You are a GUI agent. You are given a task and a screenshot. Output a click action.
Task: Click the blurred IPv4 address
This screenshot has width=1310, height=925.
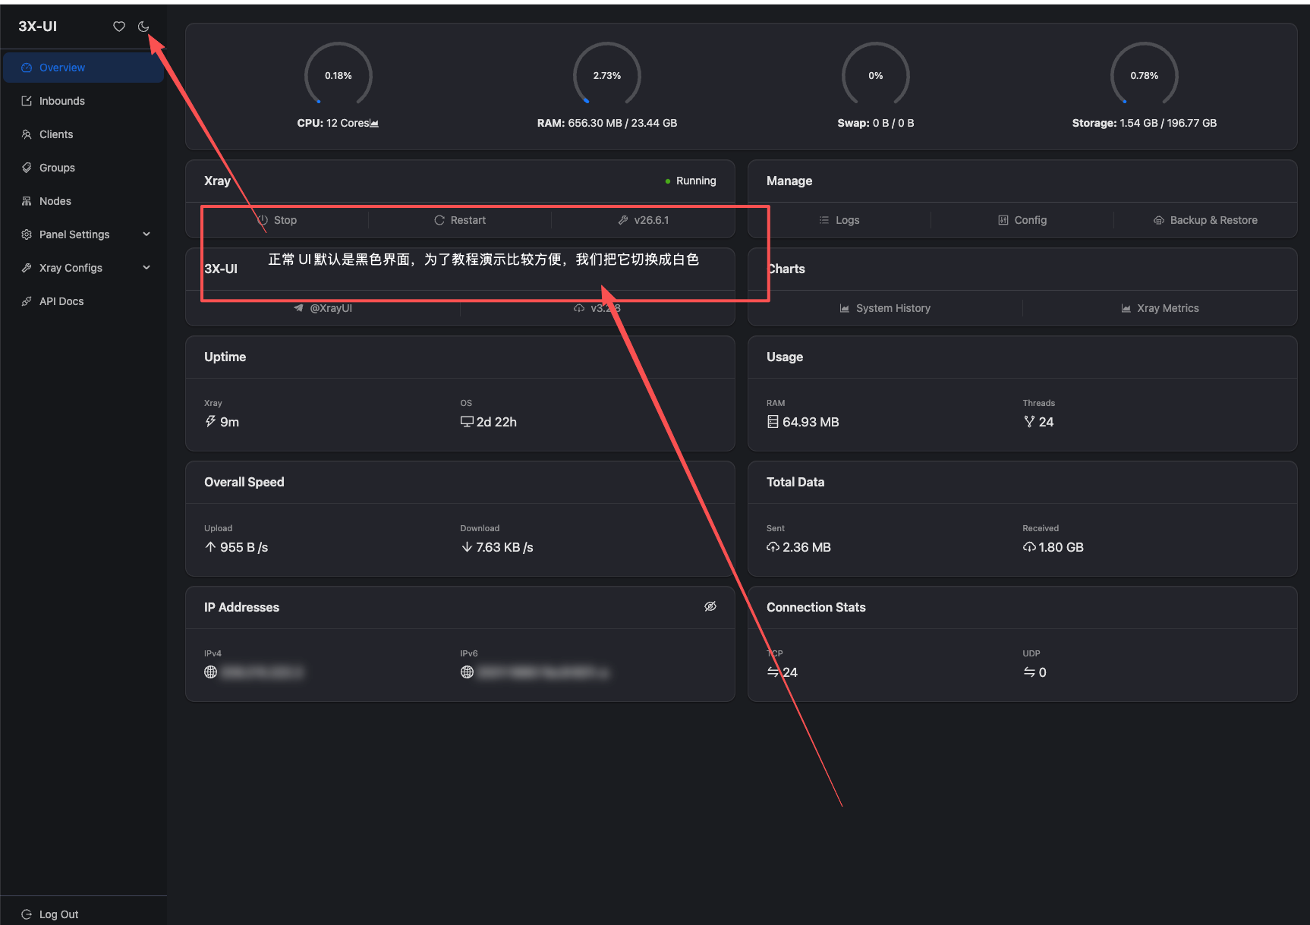click(x=262, y=672)
